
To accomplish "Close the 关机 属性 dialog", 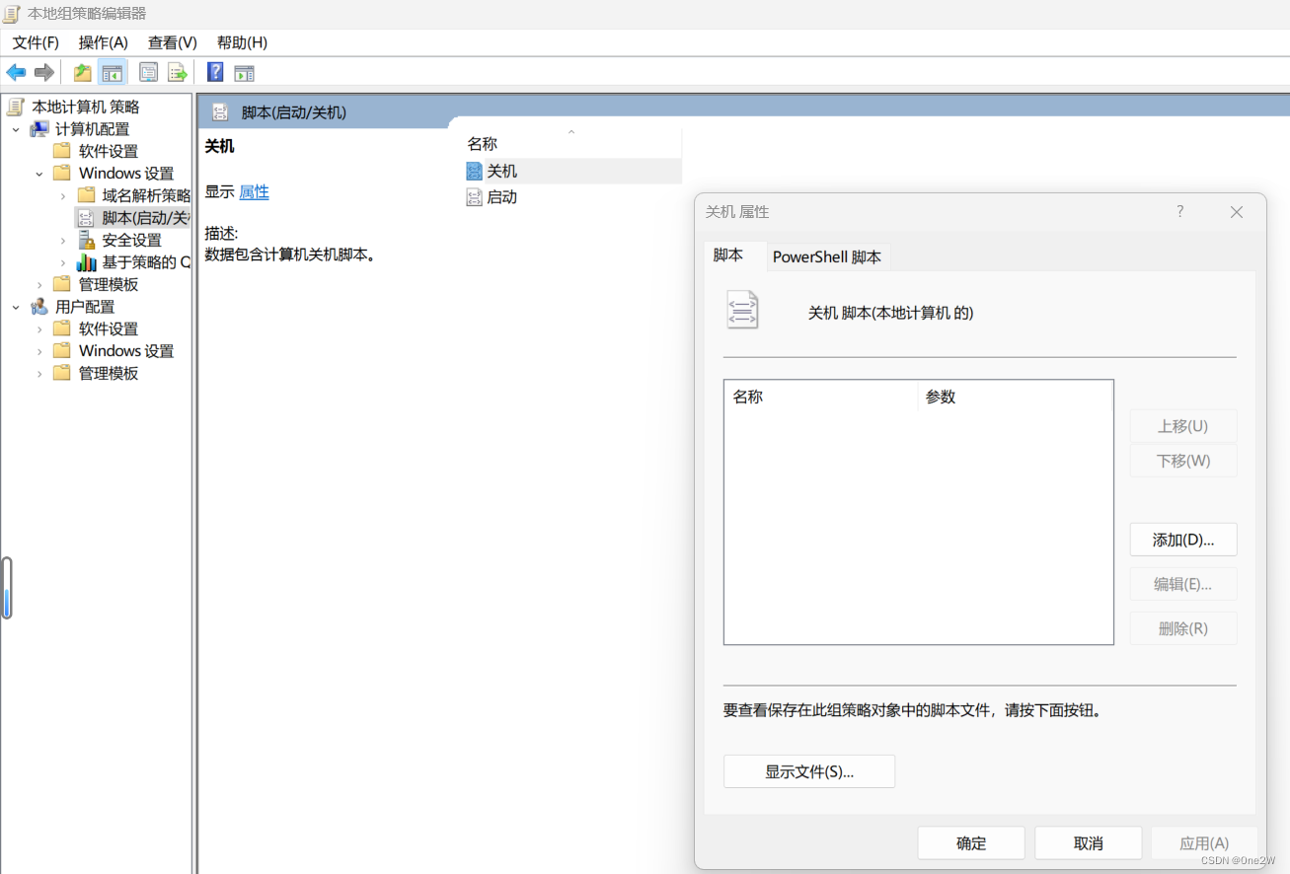I will click(1237, 212).
